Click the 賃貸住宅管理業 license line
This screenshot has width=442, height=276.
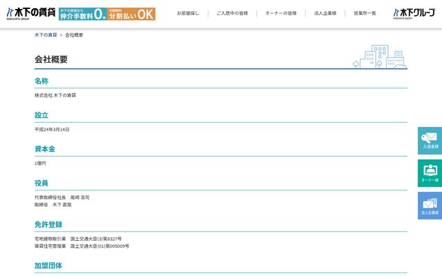click(81, 246)
